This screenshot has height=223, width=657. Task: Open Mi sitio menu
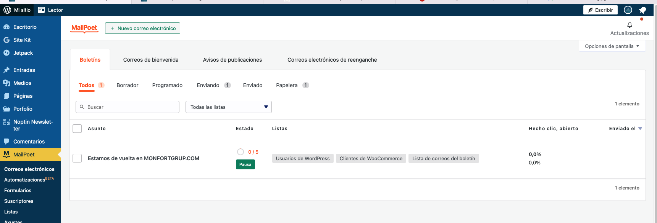[17, 10]
